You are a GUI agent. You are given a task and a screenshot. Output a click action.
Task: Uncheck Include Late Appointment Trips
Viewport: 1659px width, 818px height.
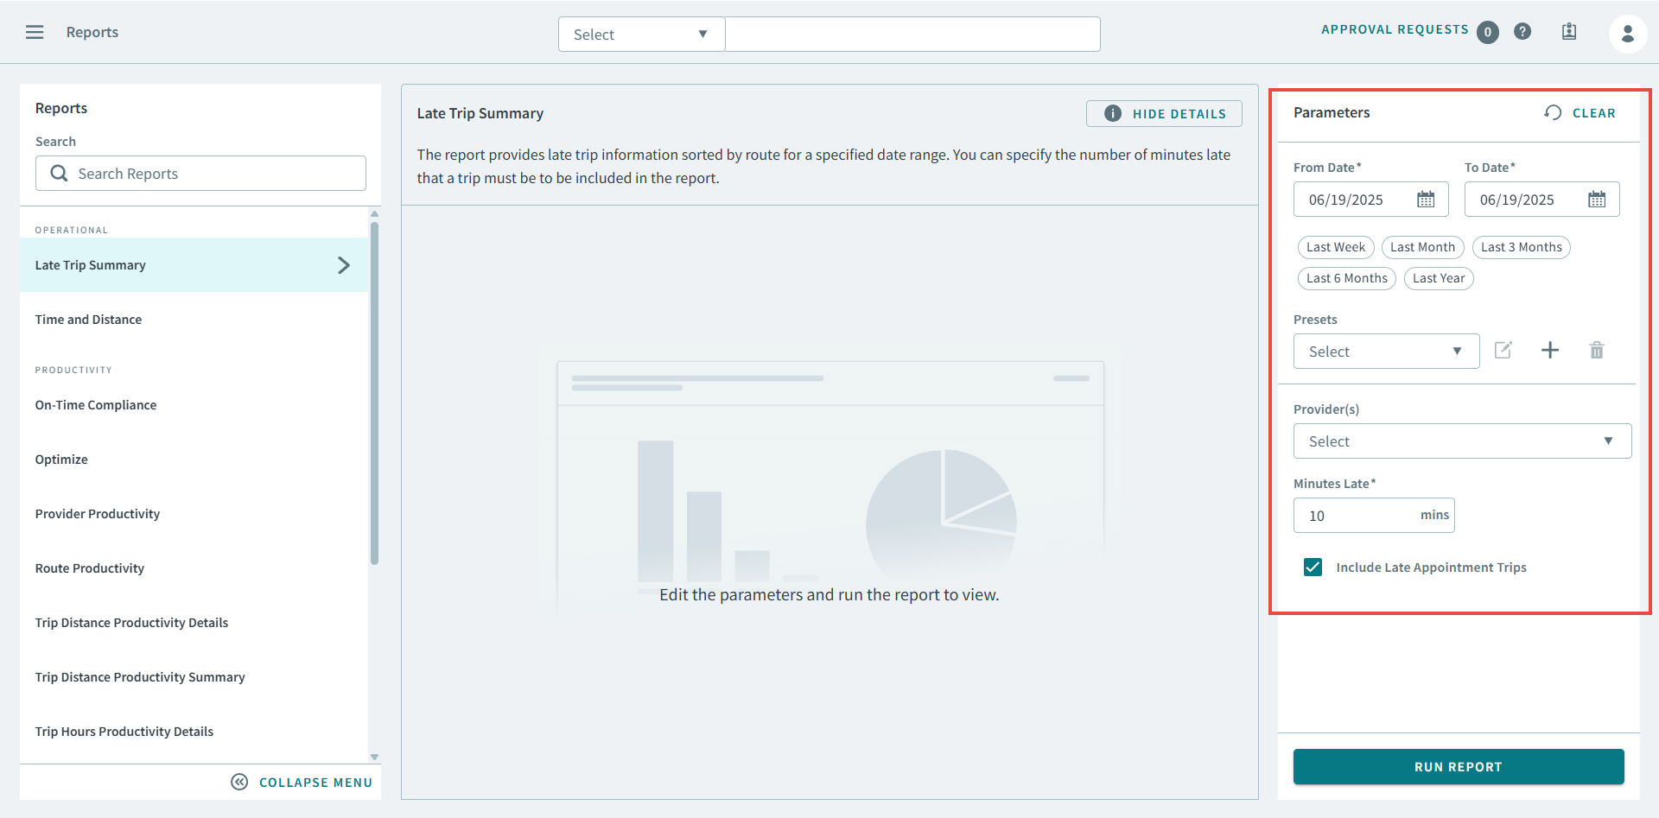click(1313, 568)
